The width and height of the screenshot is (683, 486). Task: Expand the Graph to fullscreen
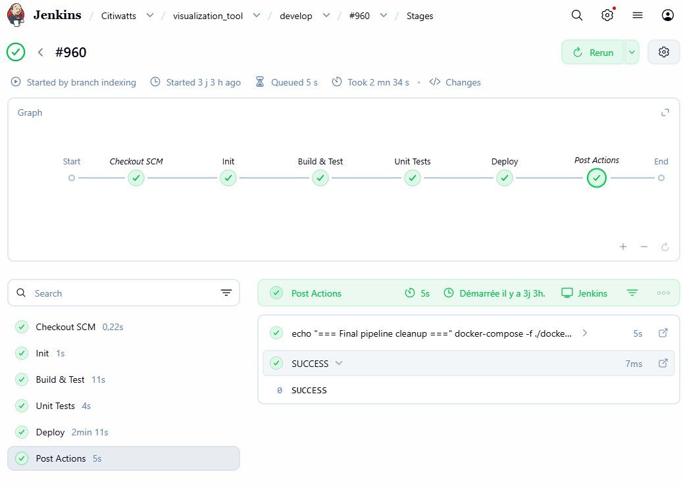click(665, 113)
